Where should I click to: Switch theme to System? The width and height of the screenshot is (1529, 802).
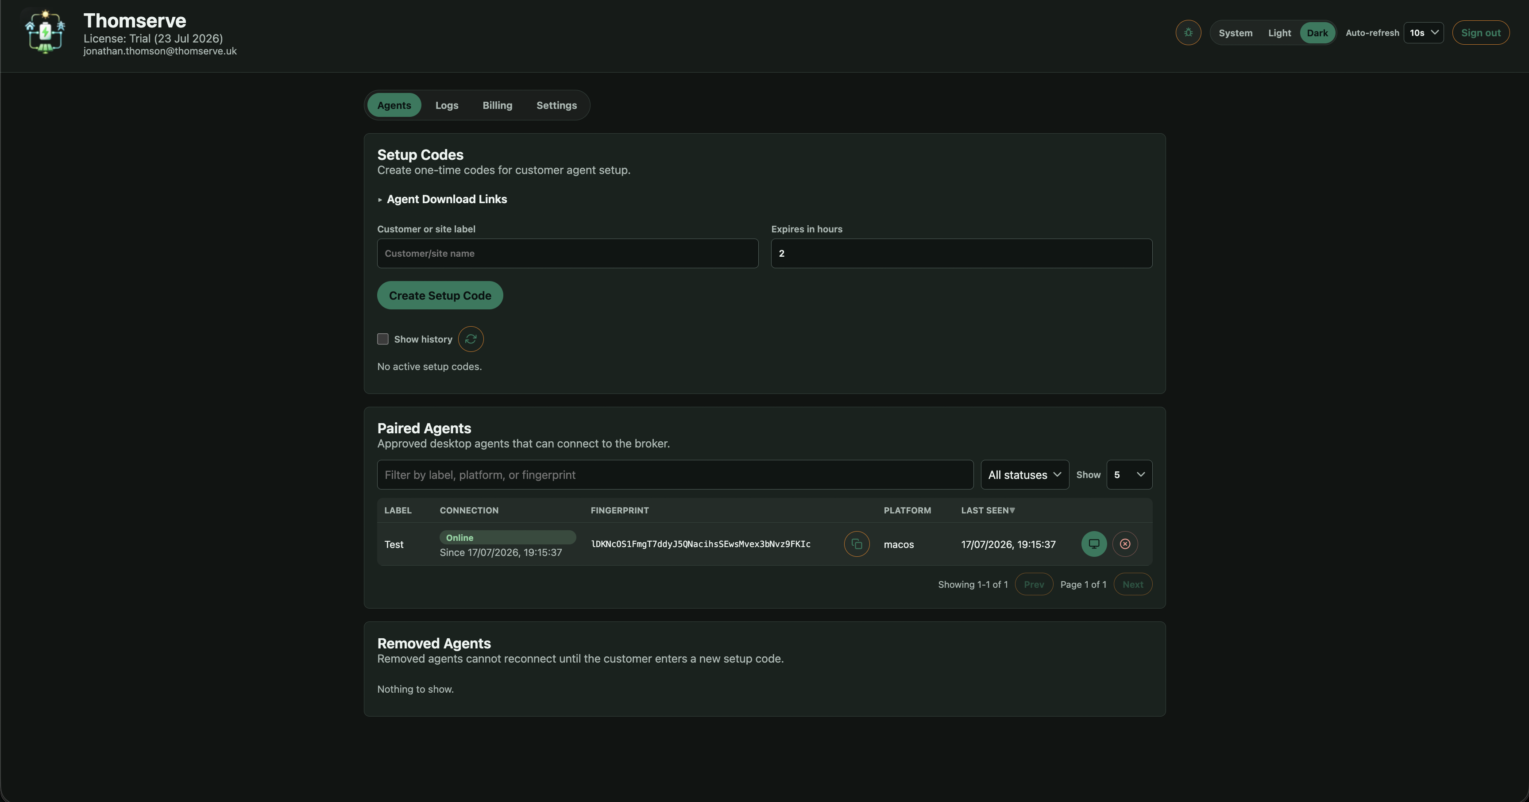point(1236,33)
